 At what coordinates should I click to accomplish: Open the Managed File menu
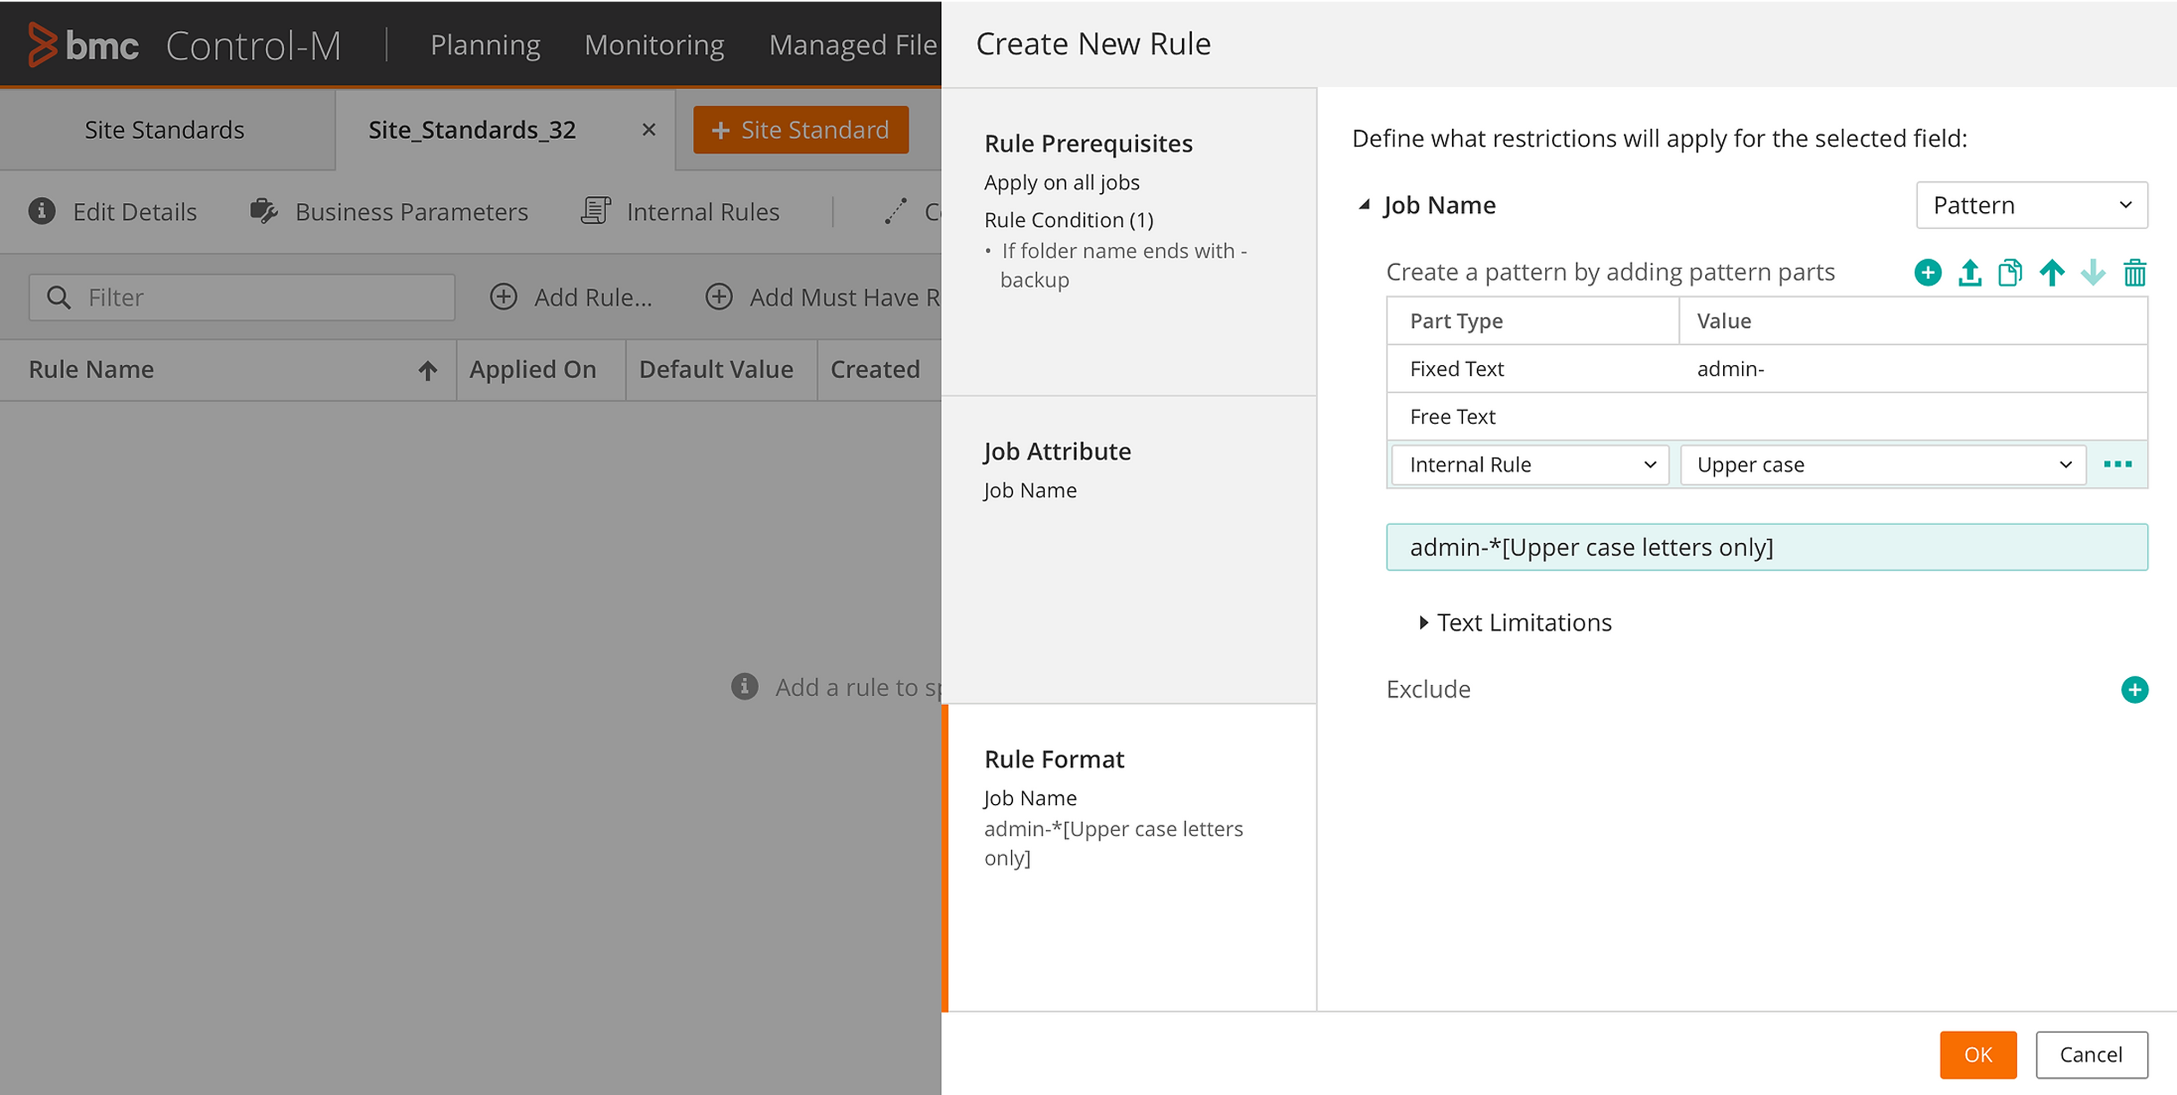(853, 45)
